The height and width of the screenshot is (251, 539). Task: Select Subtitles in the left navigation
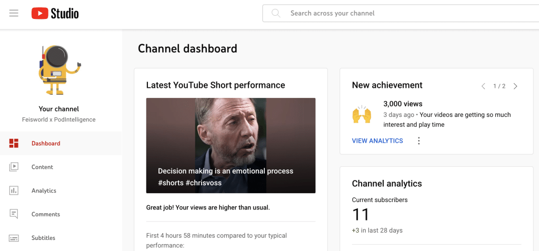43,238
